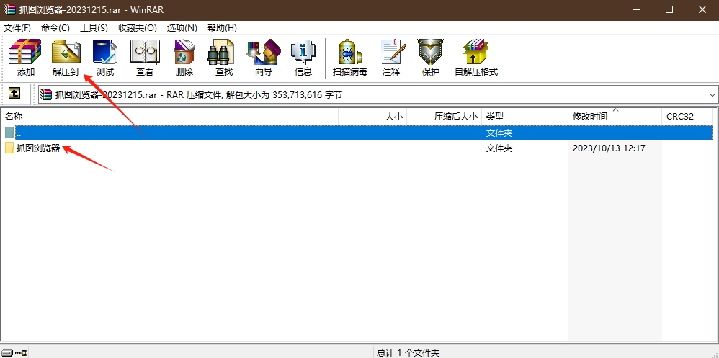719x358 pixels.
Task: Expand the archive path dropdown arrow
Action: tap(712, 95)
